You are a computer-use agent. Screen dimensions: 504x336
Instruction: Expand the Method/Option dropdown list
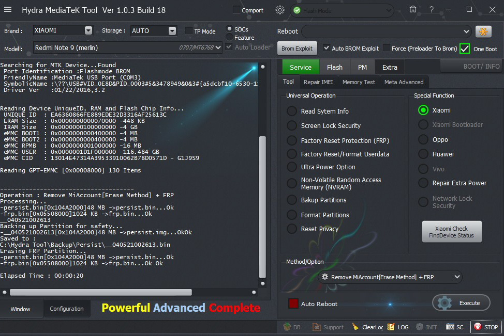[457, 277]
